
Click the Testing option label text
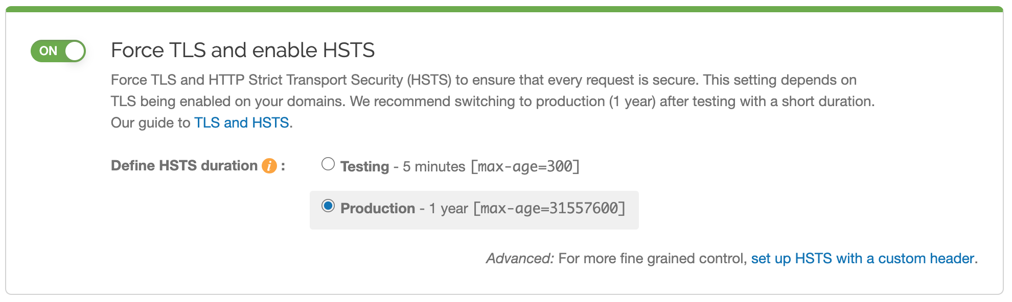pyautogui.click(x=364, y=166)
